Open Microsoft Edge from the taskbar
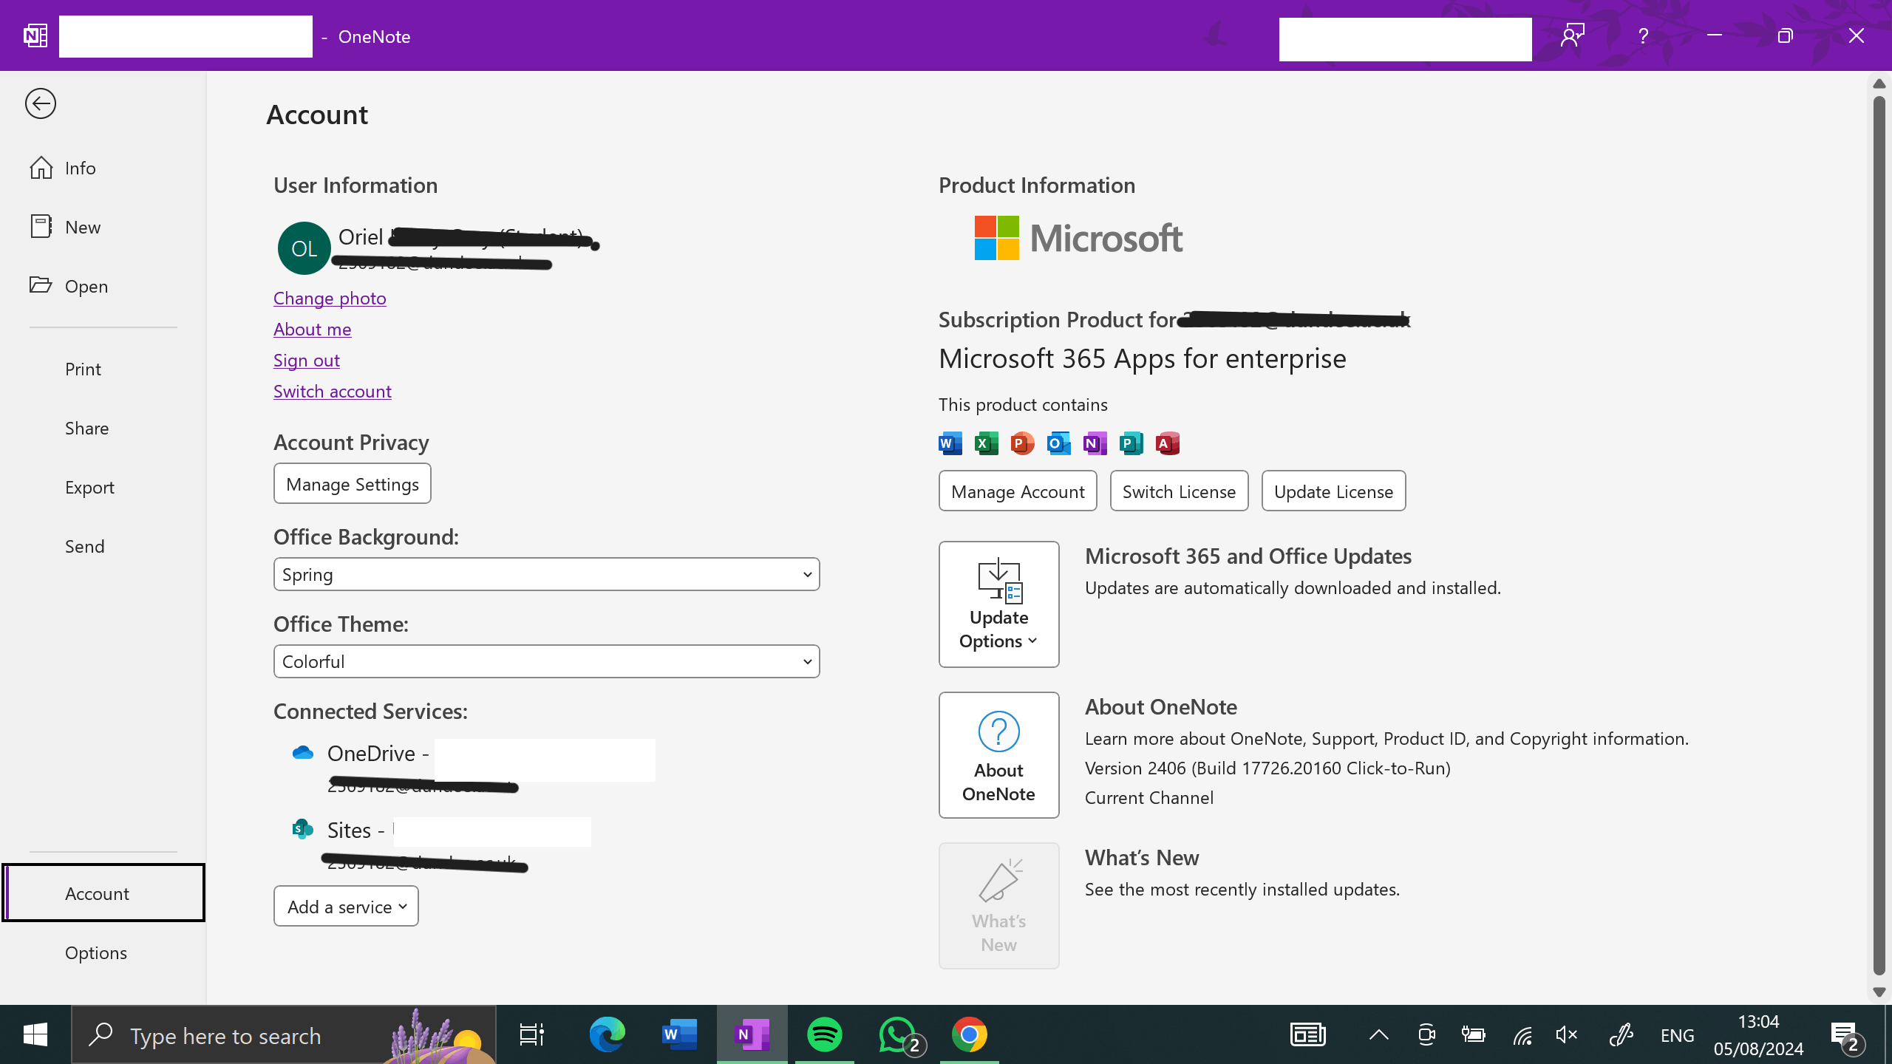 [608, 1034]
